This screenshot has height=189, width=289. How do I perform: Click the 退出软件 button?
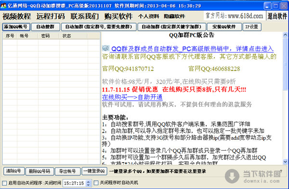click(x=277, y=16)
